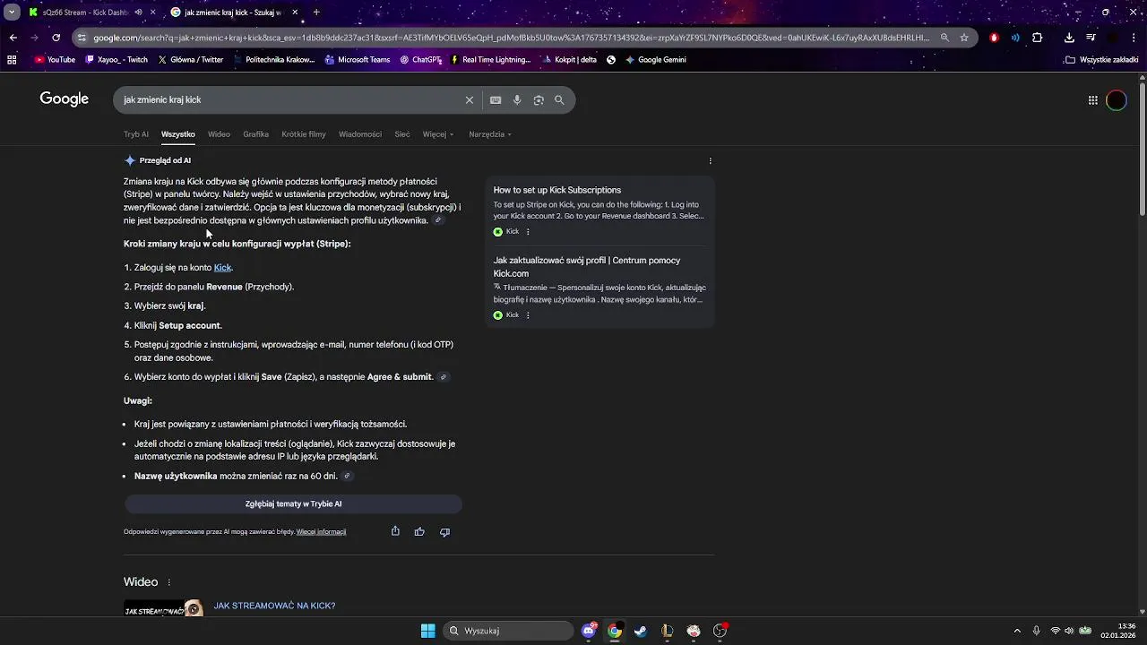Viewport: 1147px width, 645px height.
Task: Start voice search with the microphone
Action: point(517,100)
